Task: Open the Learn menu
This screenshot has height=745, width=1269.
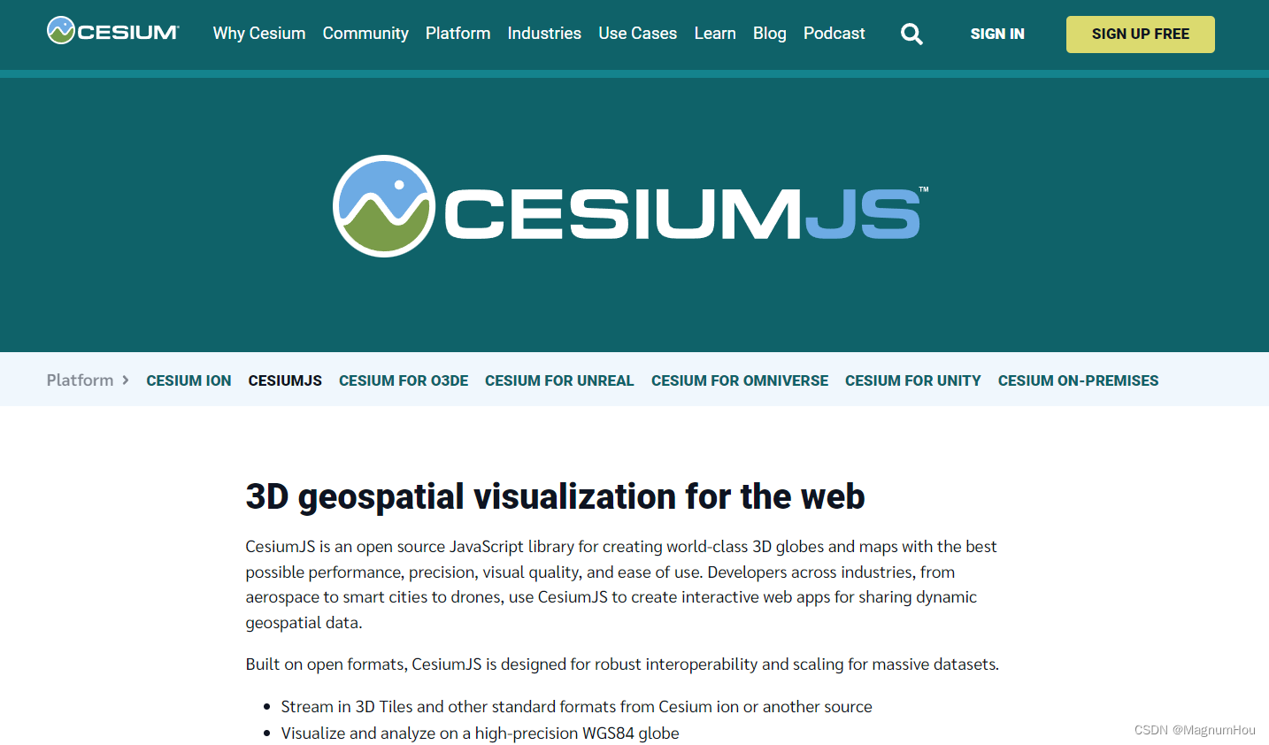Action: tap(715, 34)
